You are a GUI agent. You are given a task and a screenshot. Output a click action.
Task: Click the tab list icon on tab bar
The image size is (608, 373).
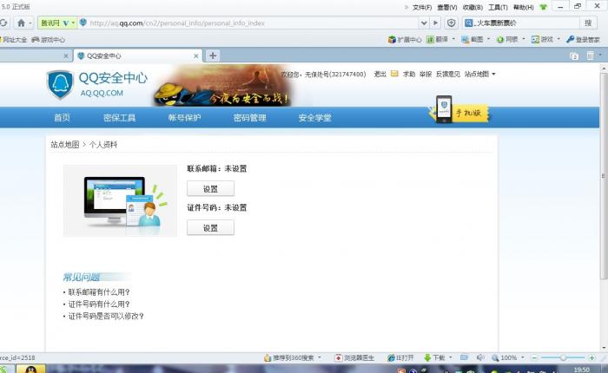pyautogui.click(x=574, y=56)
